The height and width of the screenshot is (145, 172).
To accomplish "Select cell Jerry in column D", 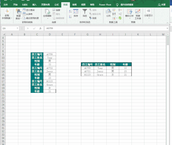I will coord(50,71).
